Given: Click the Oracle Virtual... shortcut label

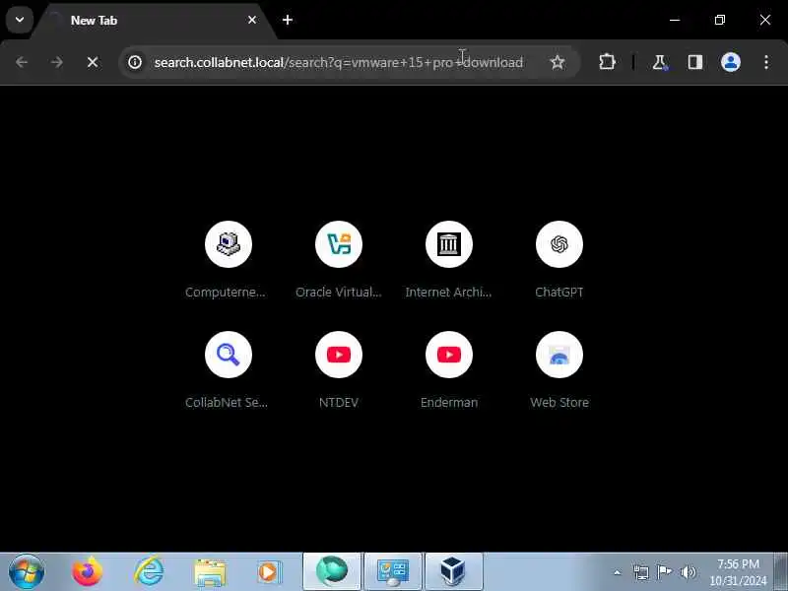Looking at the screenshot, I should (x=339, y=292).
